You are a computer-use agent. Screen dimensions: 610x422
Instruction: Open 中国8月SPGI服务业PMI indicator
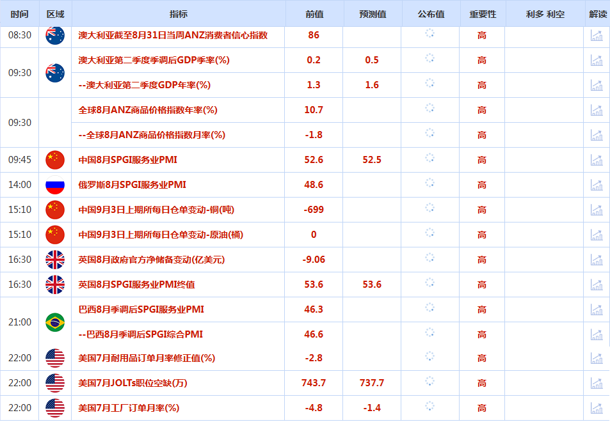(x=127, y=160)
